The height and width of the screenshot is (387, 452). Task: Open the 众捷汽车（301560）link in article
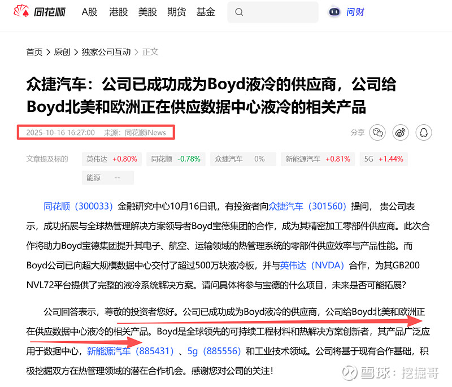tap(307, 206)
